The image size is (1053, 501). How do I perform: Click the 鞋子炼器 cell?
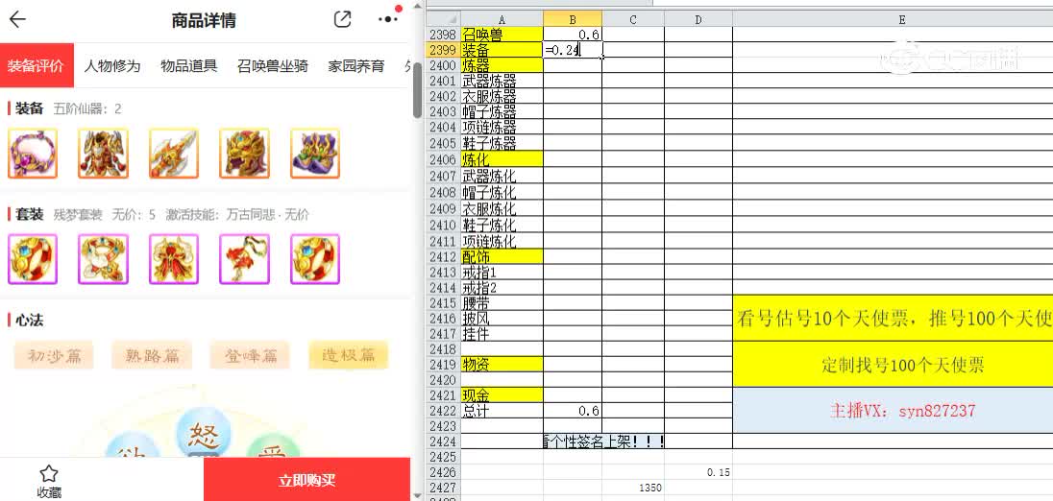click(x=502, y=143)
